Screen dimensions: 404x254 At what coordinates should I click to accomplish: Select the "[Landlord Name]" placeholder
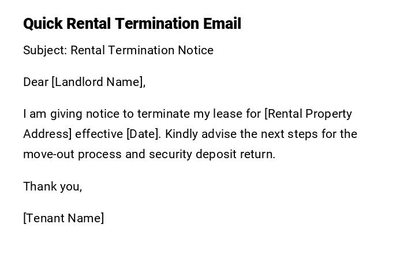(x=98, y=82)
